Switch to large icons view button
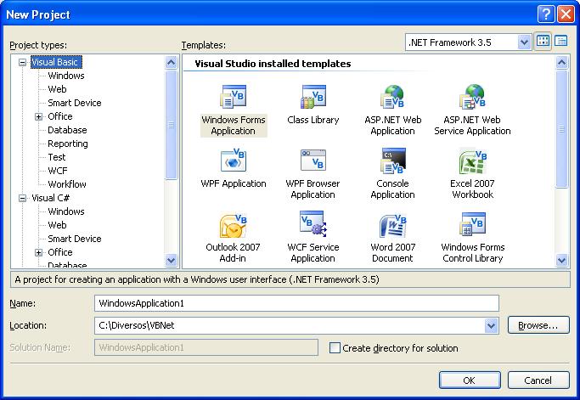 point(544,42)
